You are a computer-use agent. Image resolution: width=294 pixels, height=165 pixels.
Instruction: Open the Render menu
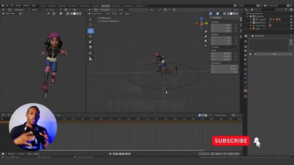pyautogui.click(x=18, y=5)
